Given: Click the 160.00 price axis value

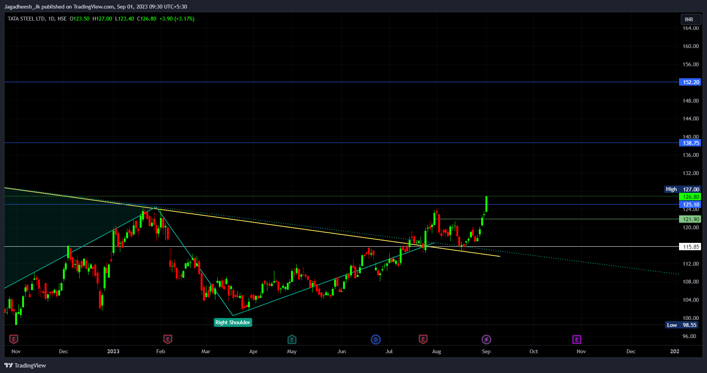Looking at the screenshot, I should 691,46.
